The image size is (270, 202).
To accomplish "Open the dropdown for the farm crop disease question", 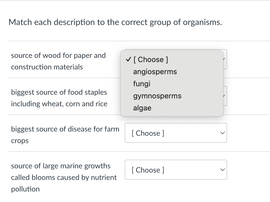I will pyautogui.click(x=176, y=133).
